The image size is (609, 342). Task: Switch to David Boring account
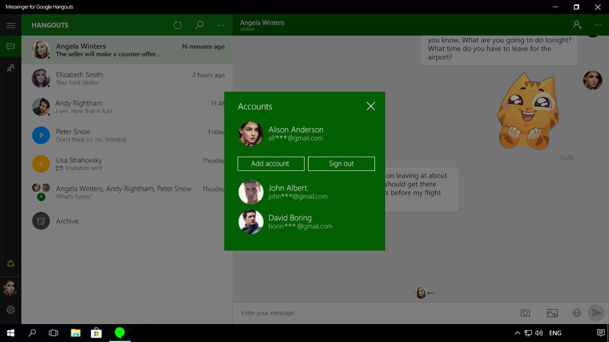click(x=304, y=222)
